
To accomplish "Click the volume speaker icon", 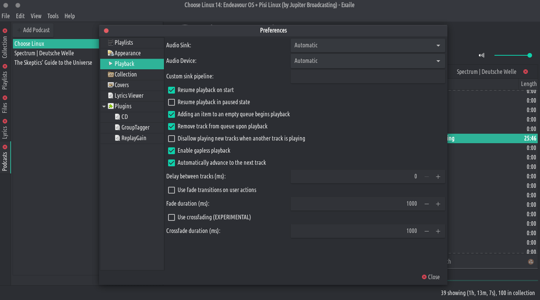I will click(x=482, y=55).
